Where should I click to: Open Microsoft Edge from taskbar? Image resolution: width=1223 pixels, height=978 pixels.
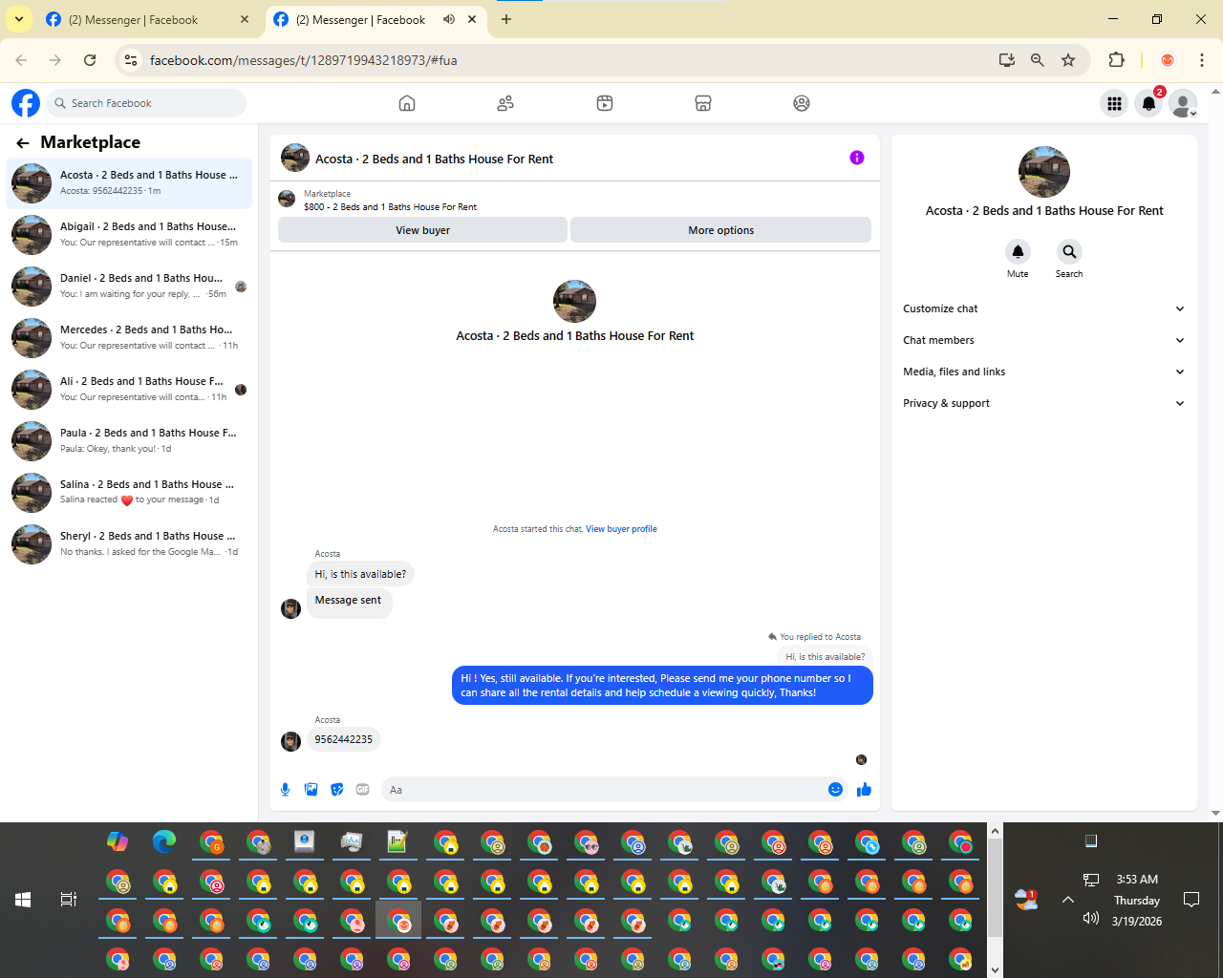coord(164,841)
